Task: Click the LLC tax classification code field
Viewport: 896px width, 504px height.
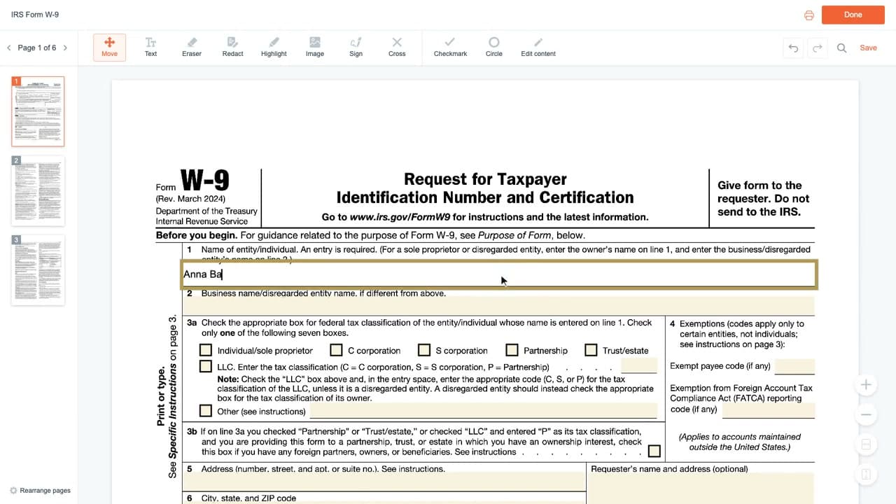Action: tap(639, 365)
